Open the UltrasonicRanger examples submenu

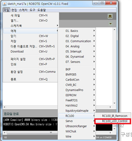click(77, 126)
